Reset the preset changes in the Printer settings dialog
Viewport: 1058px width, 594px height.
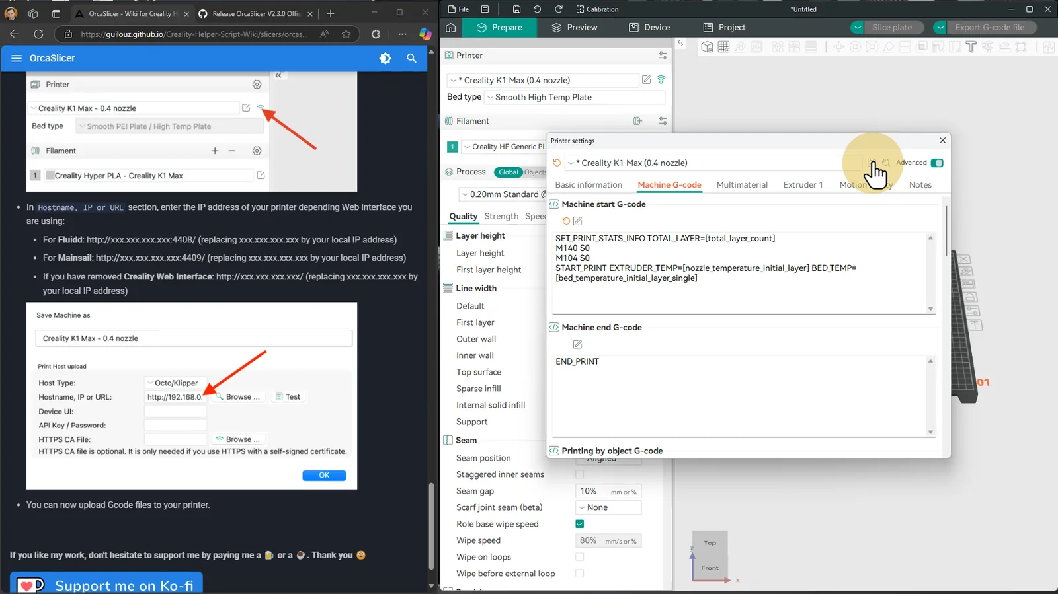click(557, 163)
